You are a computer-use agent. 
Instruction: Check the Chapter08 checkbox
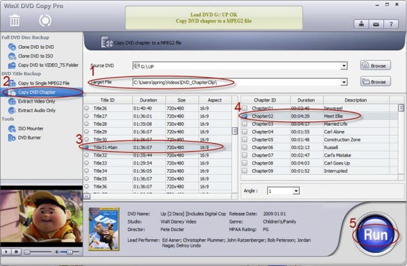245,163
